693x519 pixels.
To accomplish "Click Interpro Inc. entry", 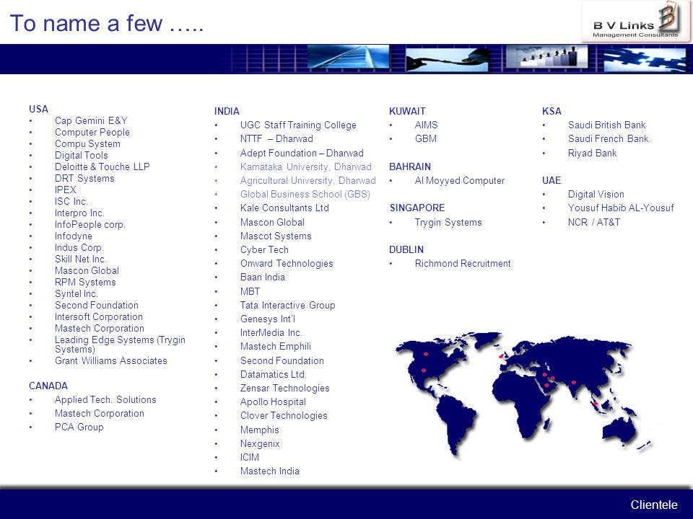I will (x=79, y=213).
